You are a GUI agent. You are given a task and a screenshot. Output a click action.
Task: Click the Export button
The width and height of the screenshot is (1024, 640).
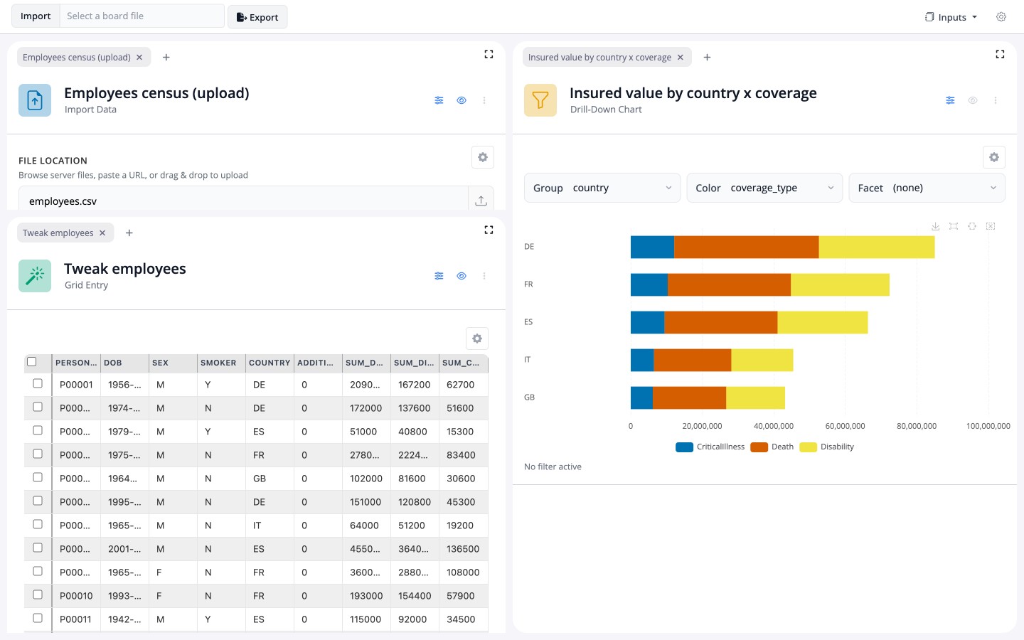257,17
